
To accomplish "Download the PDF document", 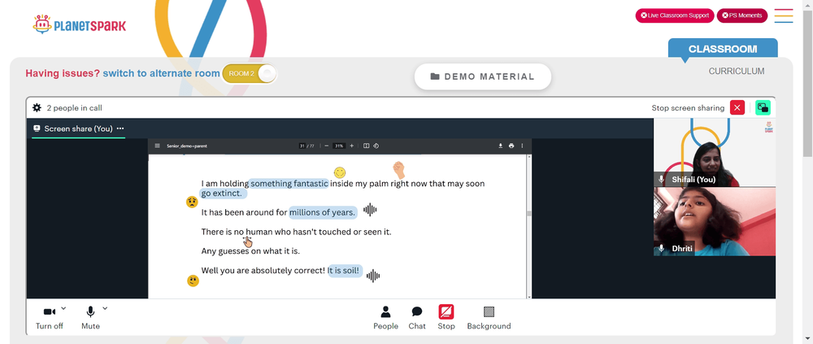I will coord(500,146).
